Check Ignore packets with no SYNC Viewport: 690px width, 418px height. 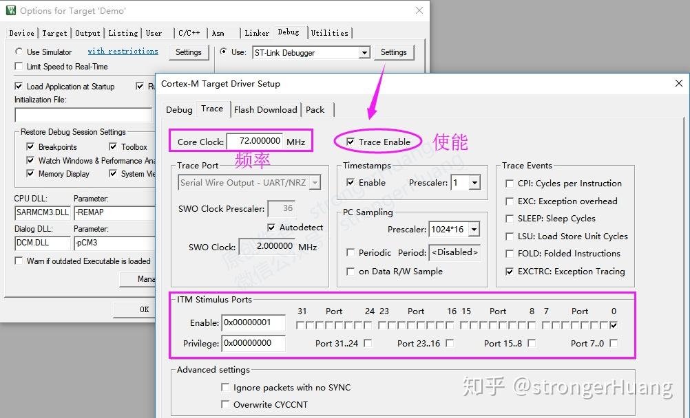click(x=225, y=387)
